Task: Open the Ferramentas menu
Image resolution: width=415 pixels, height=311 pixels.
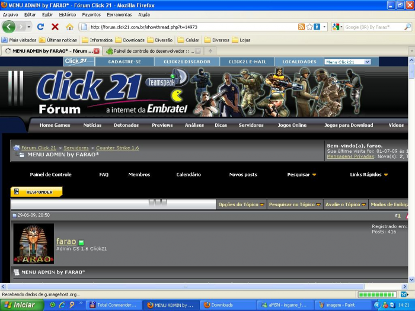Action: [119, 15]
